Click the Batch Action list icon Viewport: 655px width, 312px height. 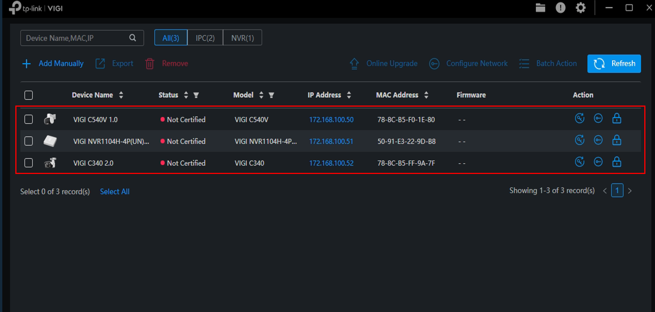(524, 63)
